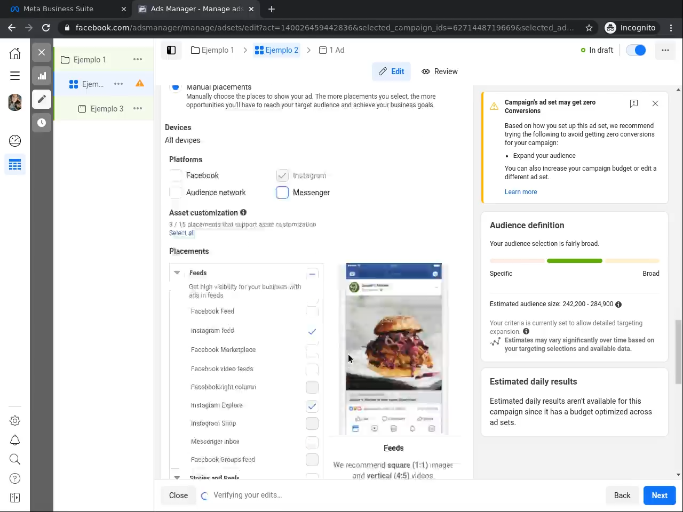Uncheck the Instagram Explore placement
683x512 pixels.
coord(312,406)
